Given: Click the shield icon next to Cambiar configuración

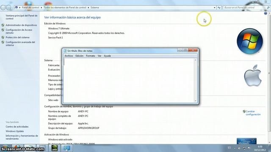Looking at the screenshot, I should click(x=244, y=111).
